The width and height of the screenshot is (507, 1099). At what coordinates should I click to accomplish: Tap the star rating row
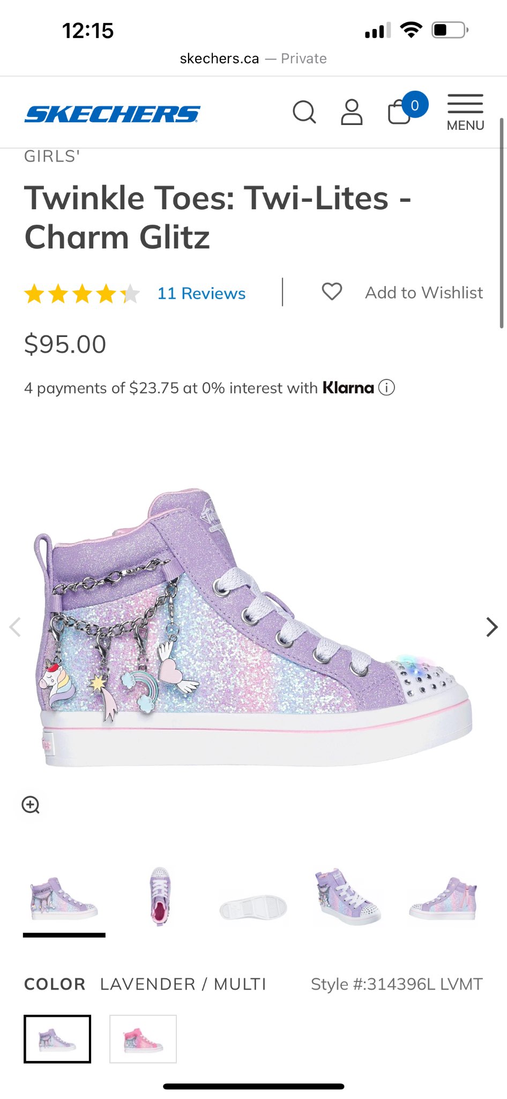[x=82, y=294]
